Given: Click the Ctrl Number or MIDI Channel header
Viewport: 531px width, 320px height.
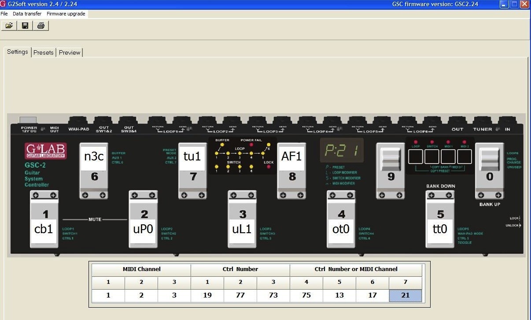Looking at the screenshot, I should 356,269.
